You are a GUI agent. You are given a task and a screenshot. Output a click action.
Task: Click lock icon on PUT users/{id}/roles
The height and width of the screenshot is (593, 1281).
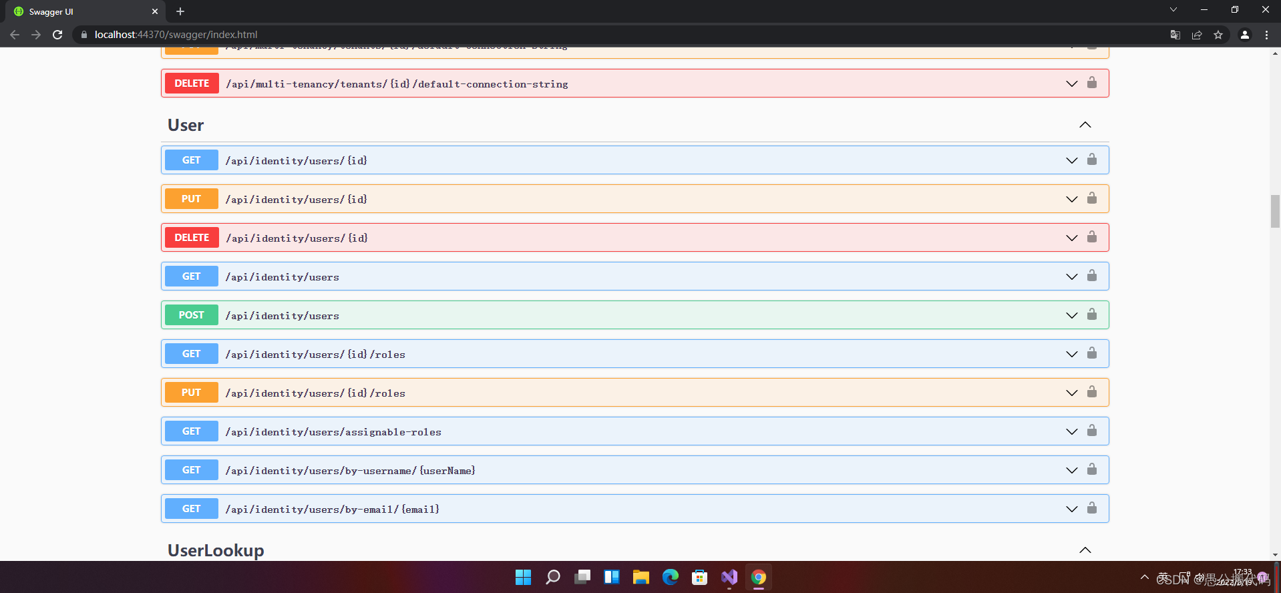(x=1092, y=392)
